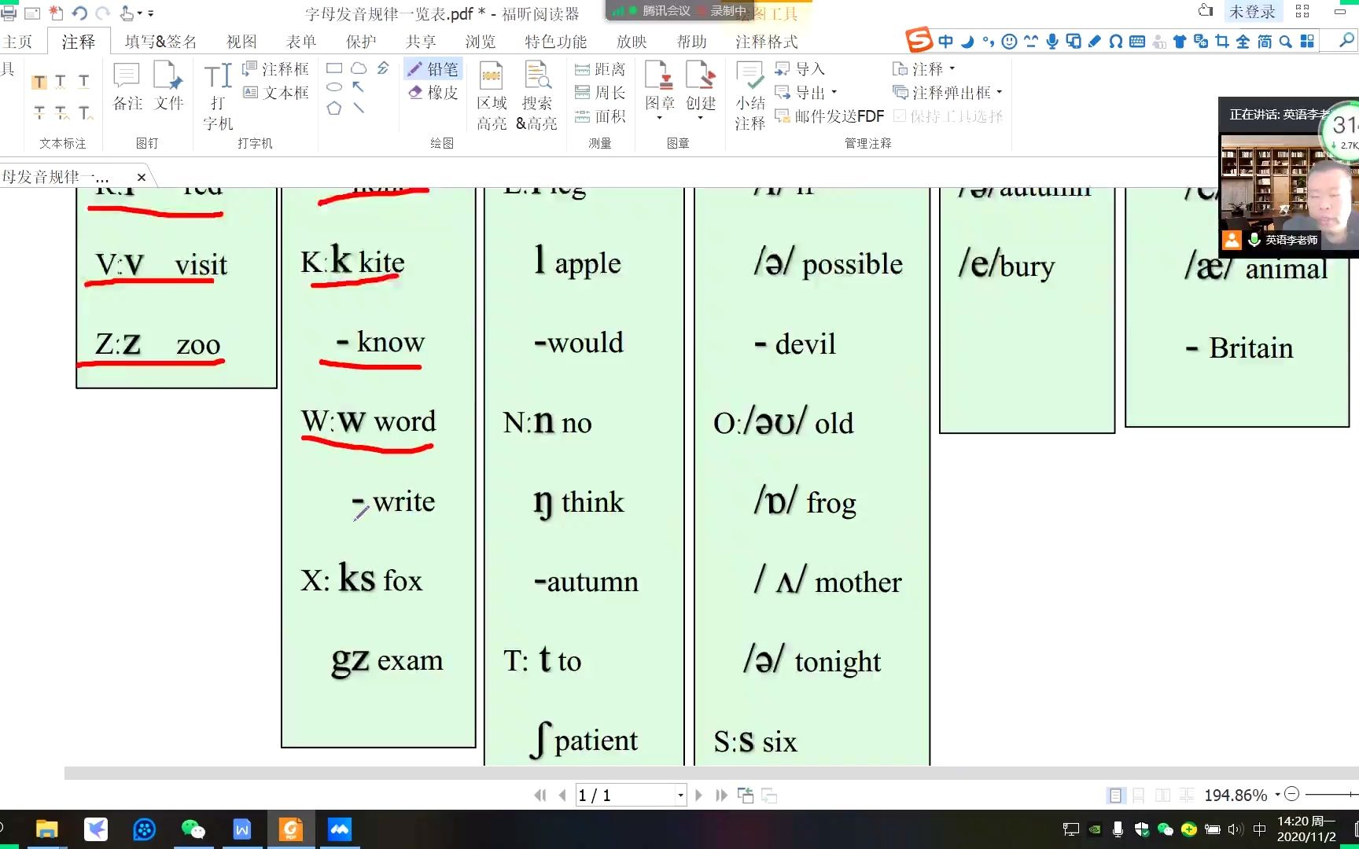This screenshot has width=1359, height=849.
Task: Toggle the microphone in the meeting video overlay
Action: click(1254, 241)
